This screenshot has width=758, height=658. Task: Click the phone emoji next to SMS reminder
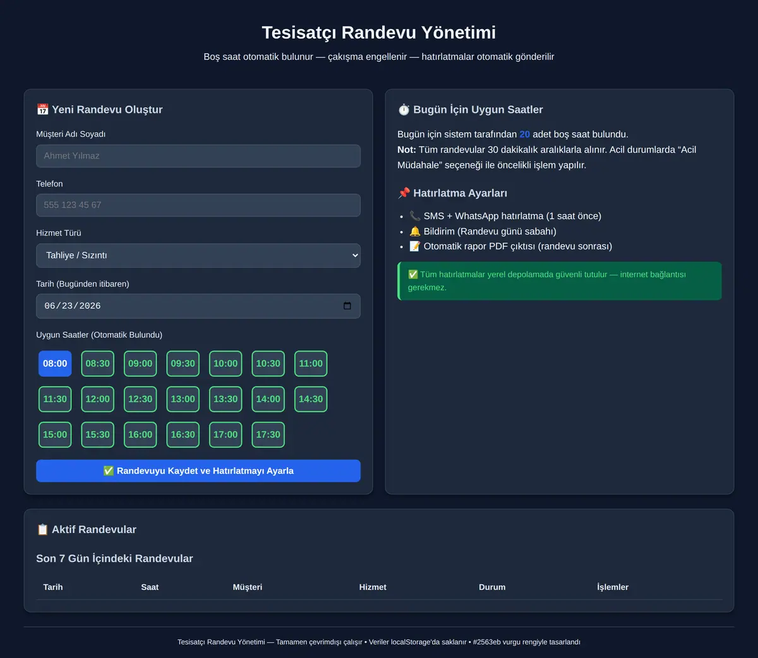point(415,216)
